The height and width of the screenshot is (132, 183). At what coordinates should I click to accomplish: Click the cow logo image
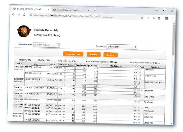pos(24,31)
